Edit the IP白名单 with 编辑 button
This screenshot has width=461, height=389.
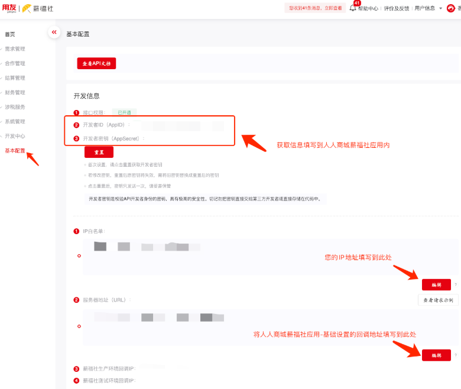pyautogui.click(x=436, y=285)
